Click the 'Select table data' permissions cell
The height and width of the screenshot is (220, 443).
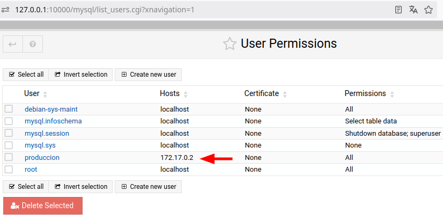[x=371, y=121]
